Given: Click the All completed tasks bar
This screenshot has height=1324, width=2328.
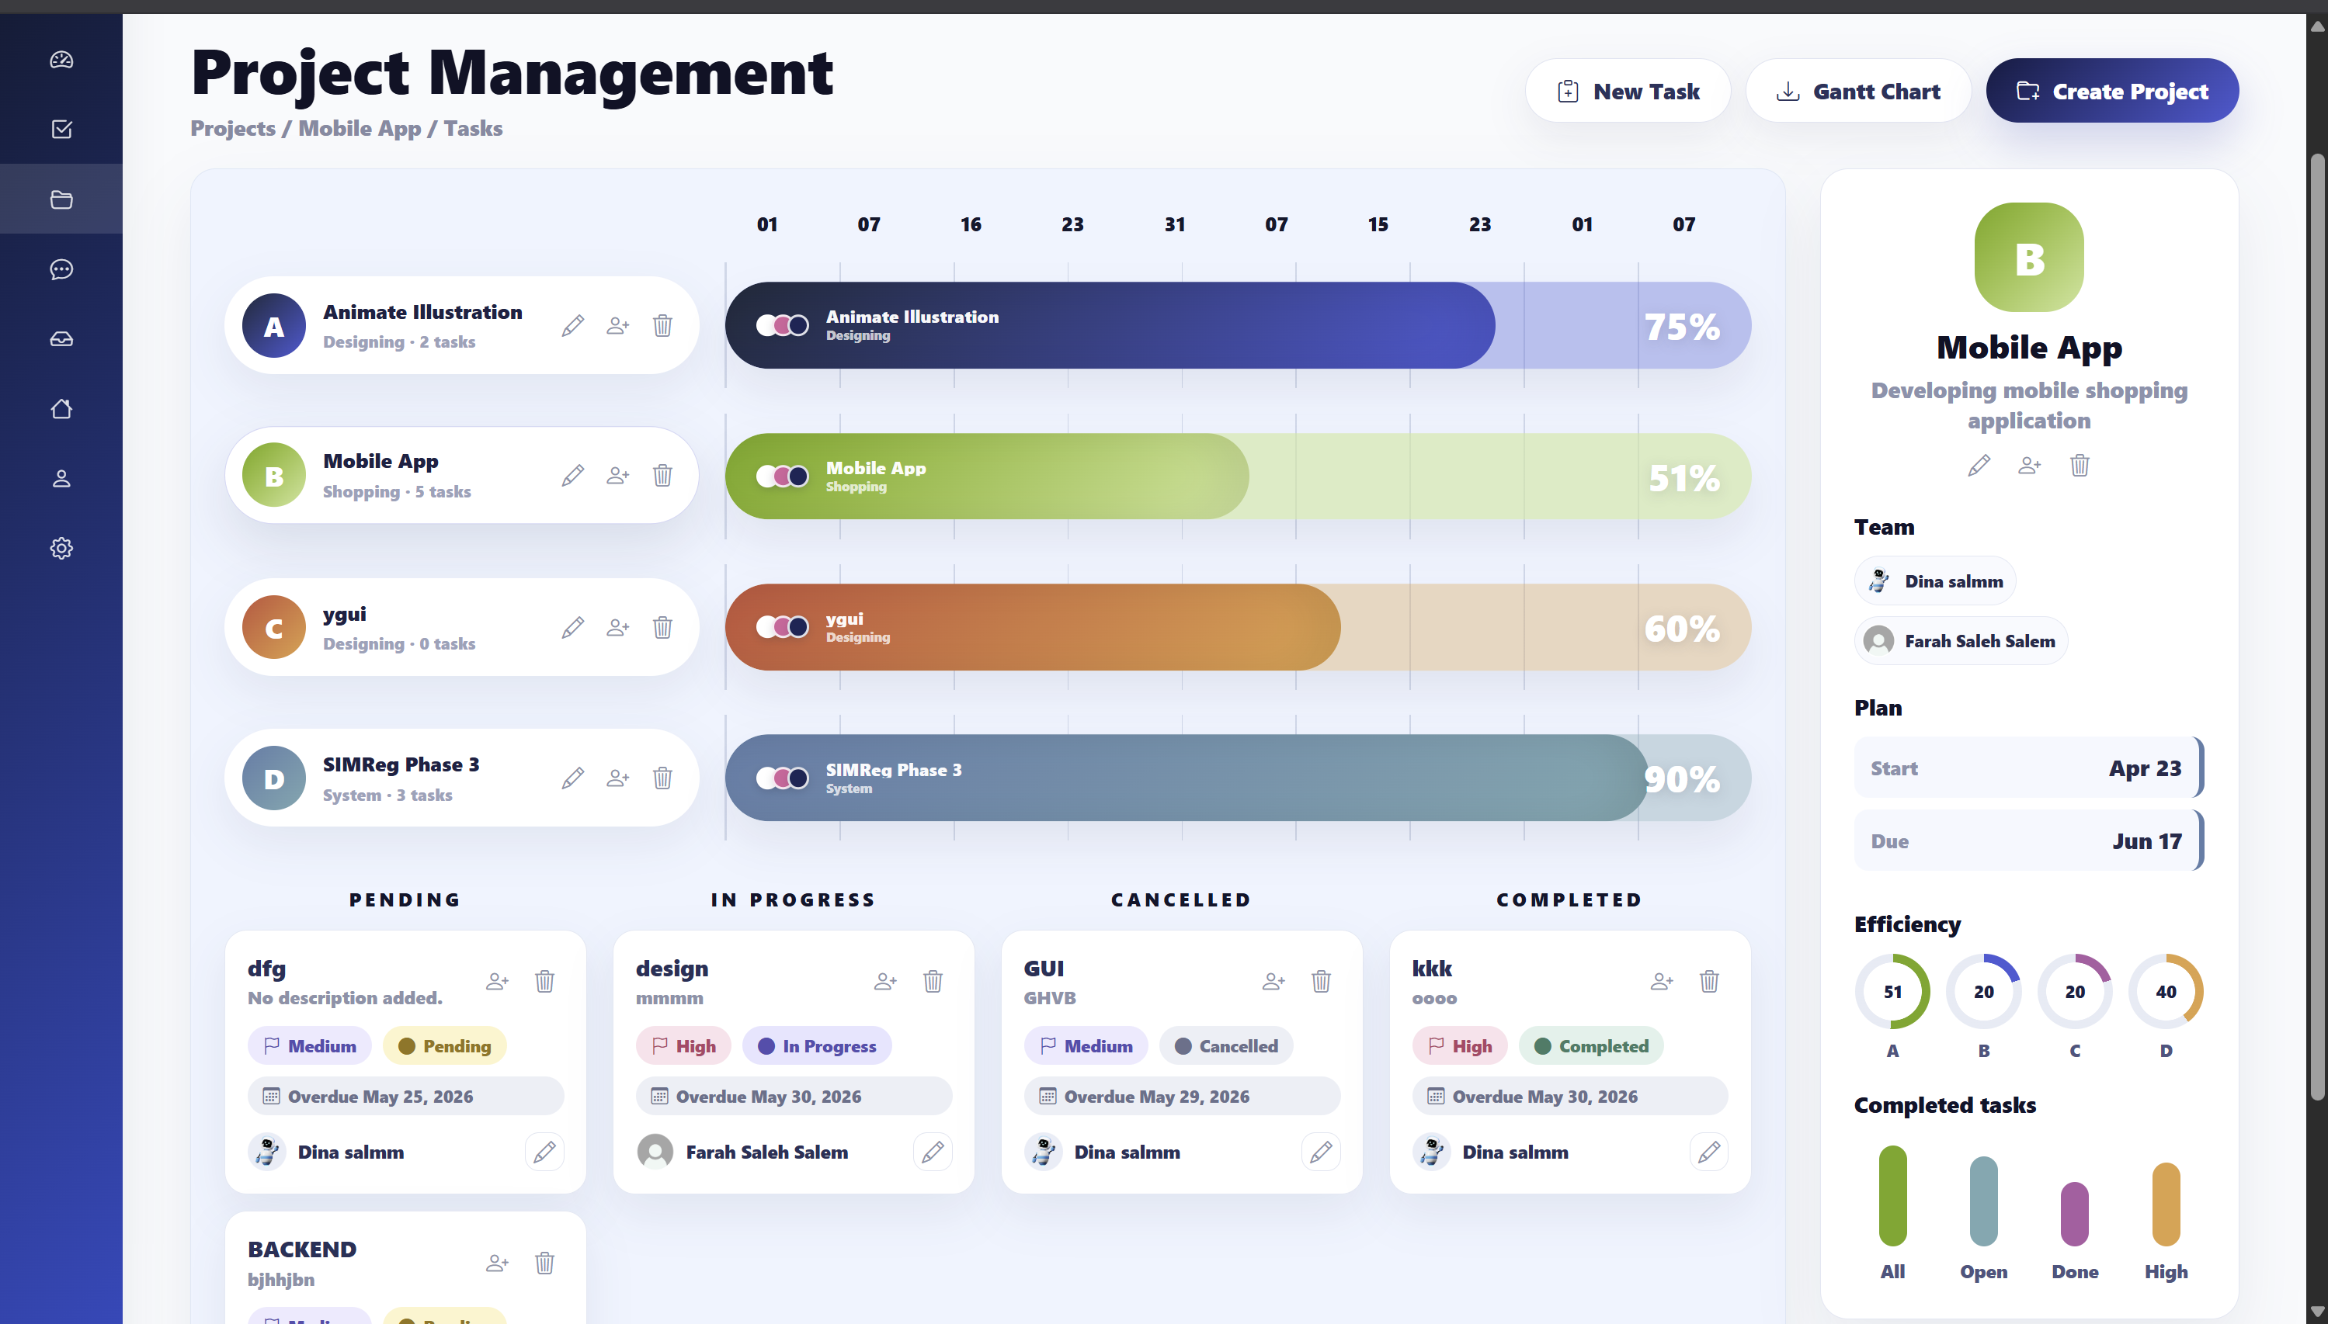Looking at the screenshot, I should click(1892, 1196).
